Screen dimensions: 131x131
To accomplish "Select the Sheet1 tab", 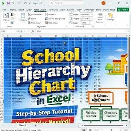I will 22,125.
